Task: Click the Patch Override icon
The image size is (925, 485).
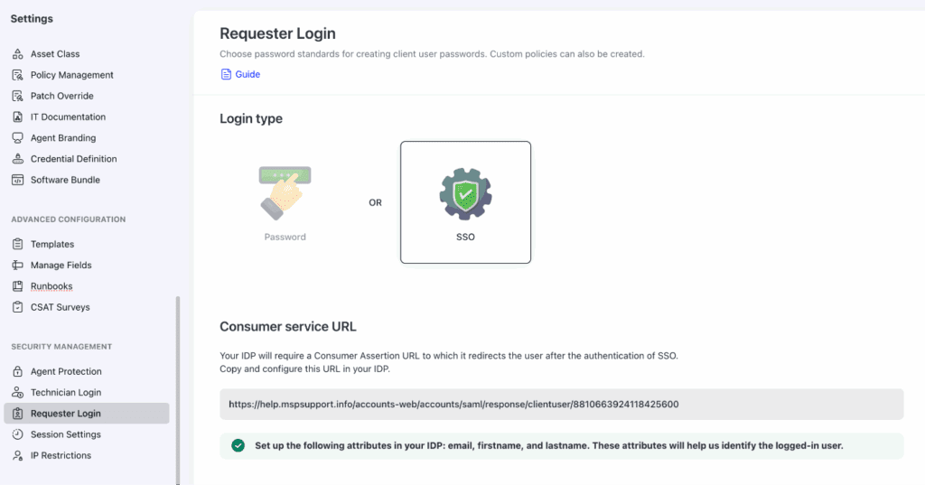Action: point(17,96)
